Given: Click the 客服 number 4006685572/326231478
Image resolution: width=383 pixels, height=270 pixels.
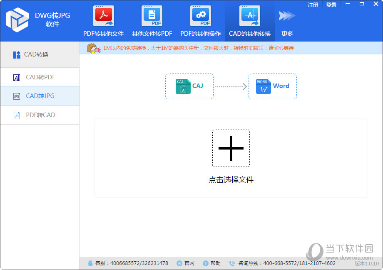Looking at the screenshot, I should 139,263.
